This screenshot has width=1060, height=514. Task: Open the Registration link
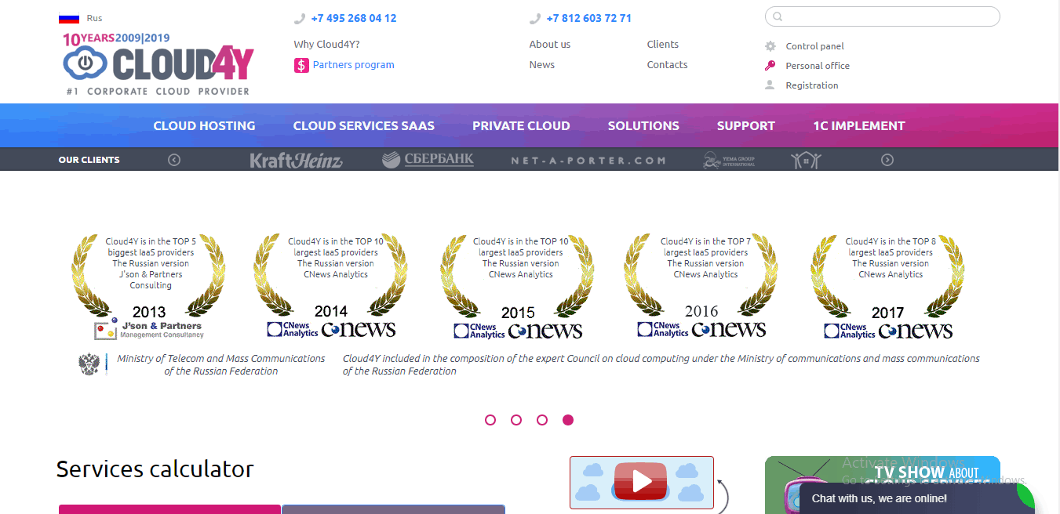pos(812,85)
